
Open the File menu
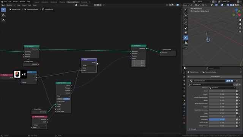pyautogui.click(x=6, y=2)
